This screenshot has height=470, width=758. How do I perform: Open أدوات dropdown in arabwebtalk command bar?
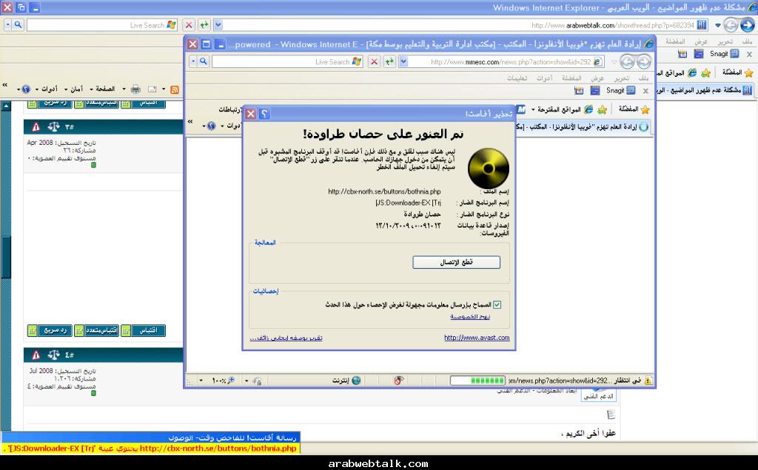[x=47, y=89]
